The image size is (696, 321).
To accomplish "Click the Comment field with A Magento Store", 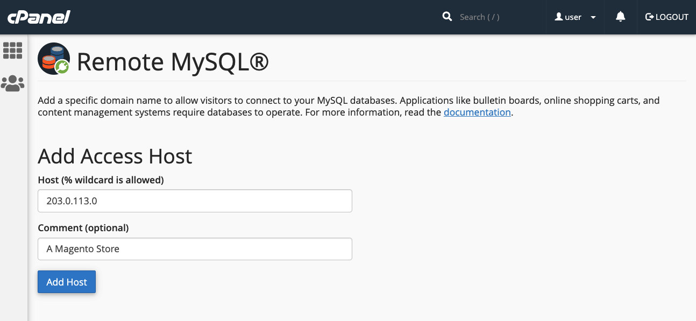I will [x=195, y=248].
